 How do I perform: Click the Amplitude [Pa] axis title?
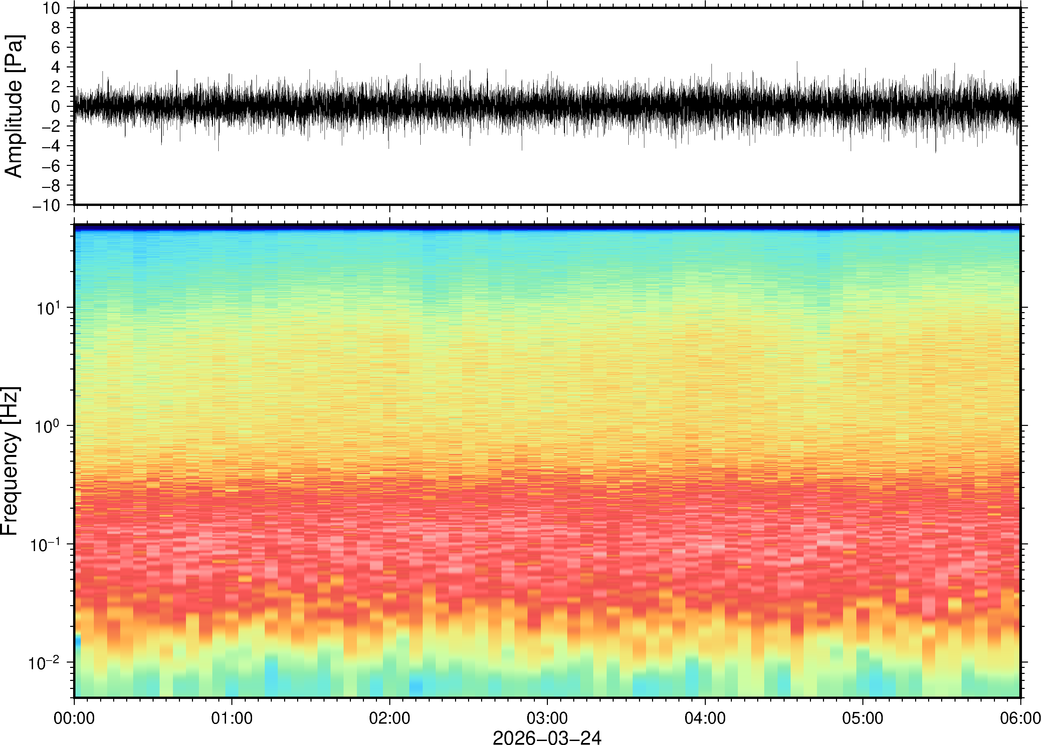[x=14, y=106]
